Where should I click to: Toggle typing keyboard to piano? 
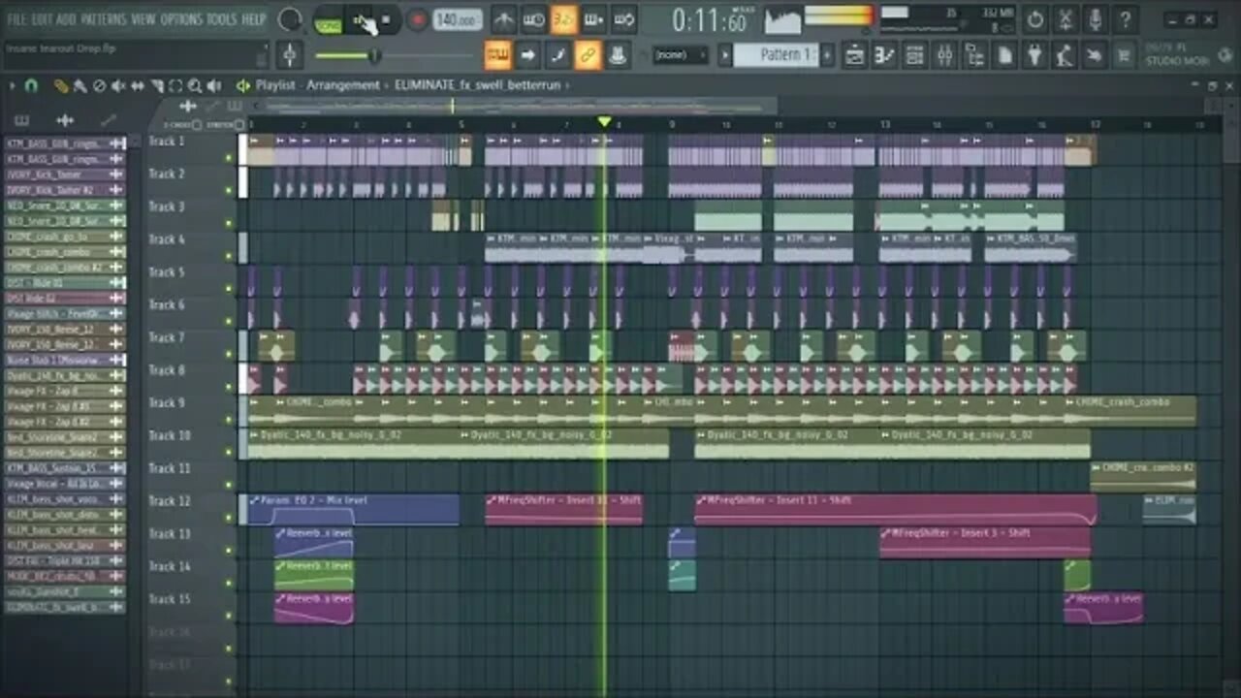[497, 55]
